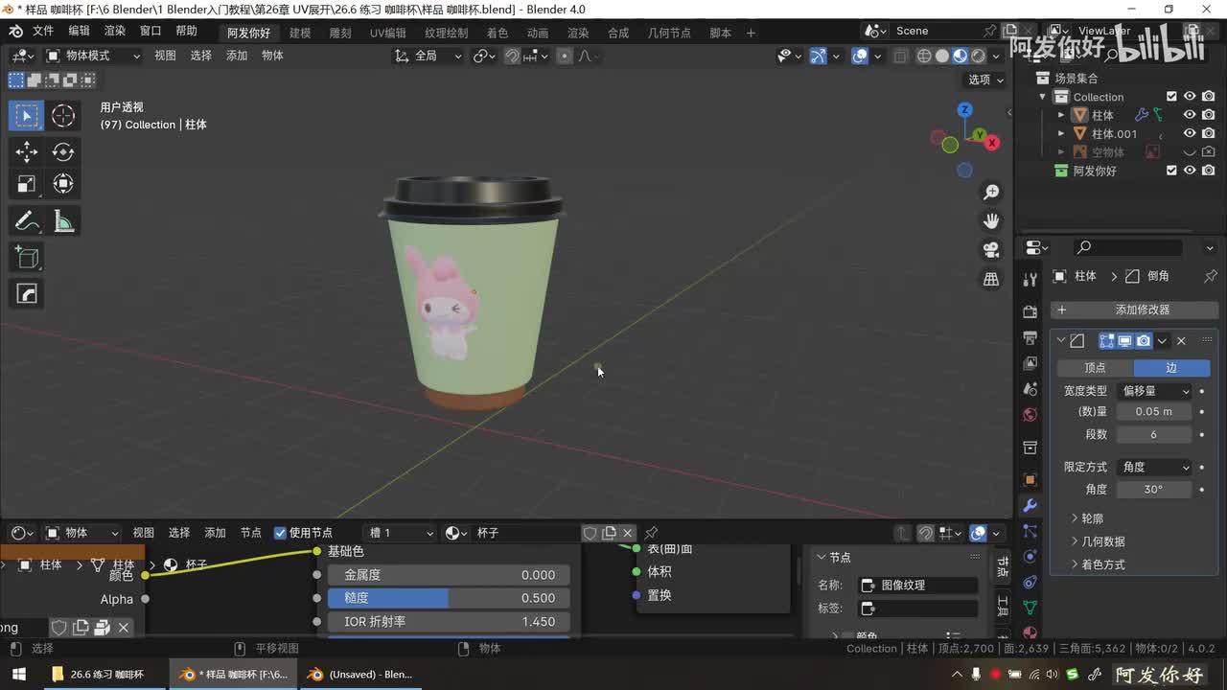
Task: Open 宽度类型 偏移量 dropdown
Action: pos(1154,391)
